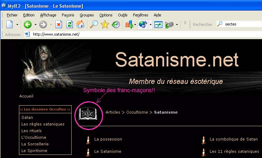262x158 pixels.
Task: Open 'Les règles sataniques' sidebar link
Action: tap(43, 124)
